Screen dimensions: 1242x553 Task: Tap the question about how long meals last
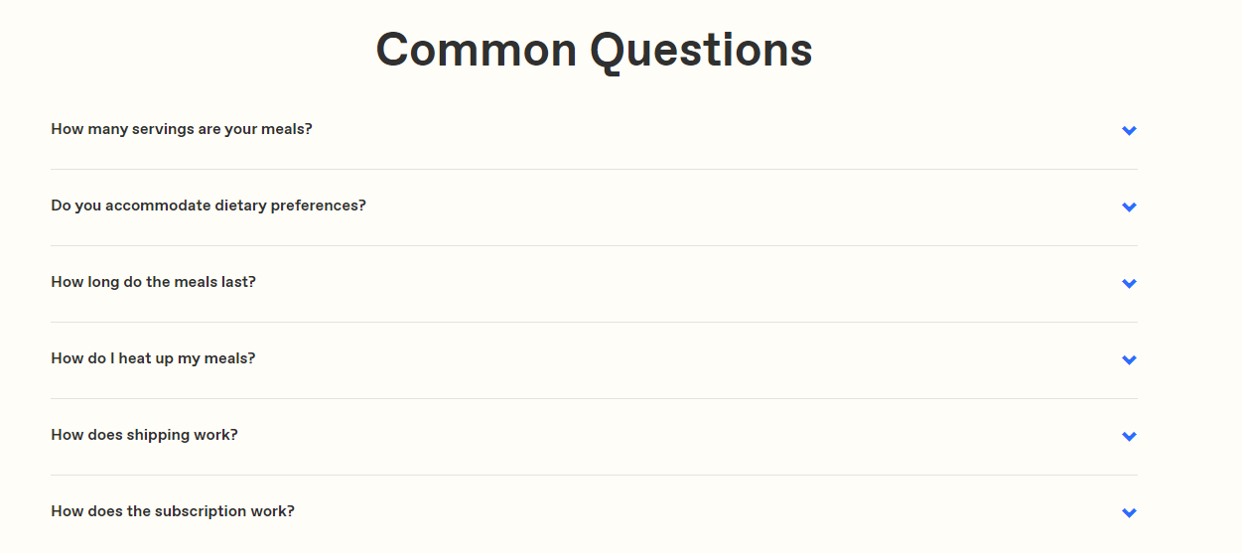153,282
